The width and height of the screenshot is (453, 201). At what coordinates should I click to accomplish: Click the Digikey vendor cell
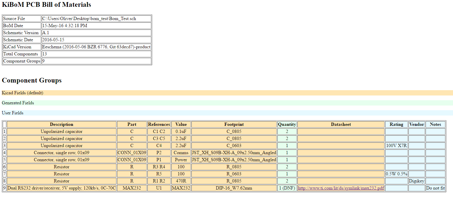click(416, 181)
